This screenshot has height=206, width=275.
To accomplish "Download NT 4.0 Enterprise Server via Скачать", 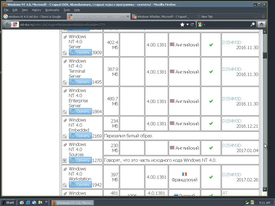I will point(80,111).
